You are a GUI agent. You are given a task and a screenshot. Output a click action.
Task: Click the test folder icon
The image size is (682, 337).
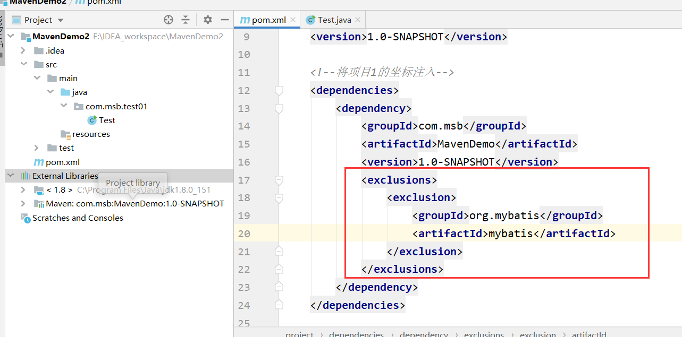pyautogui.click(x=52, y=148)
